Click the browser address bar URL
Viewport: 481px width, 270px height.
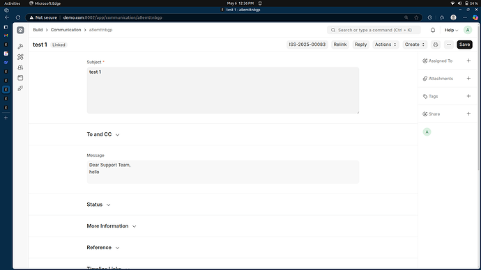point(112,17)
